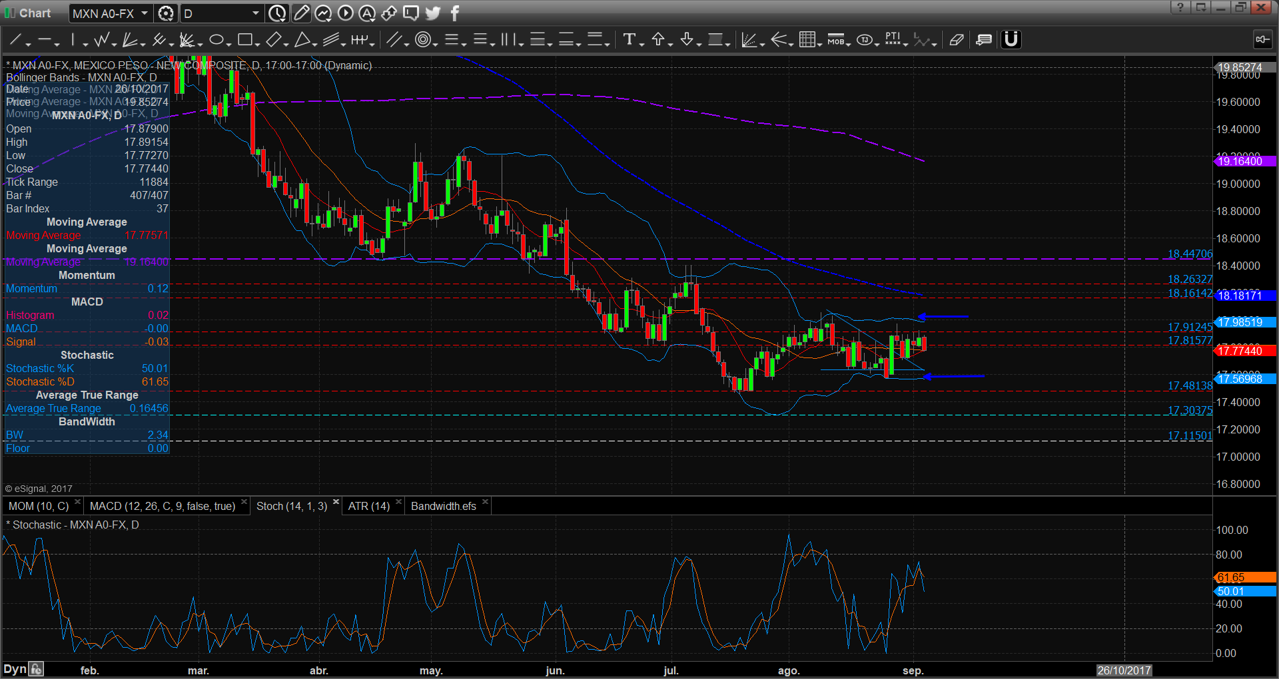The height and width of the screenshot is (679, 1279).
Task: Share chart on Facebook
Action: [455, 13]
